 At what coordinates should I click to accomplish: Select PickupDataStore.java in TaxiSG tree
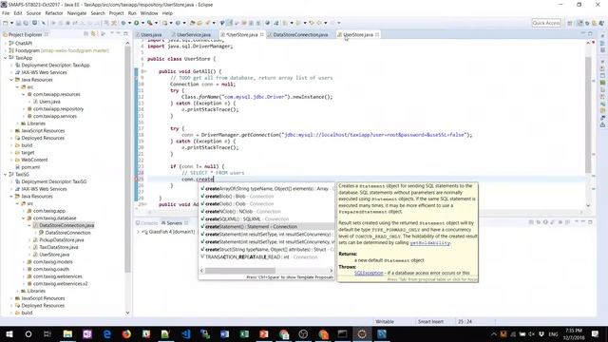point(61,240)
